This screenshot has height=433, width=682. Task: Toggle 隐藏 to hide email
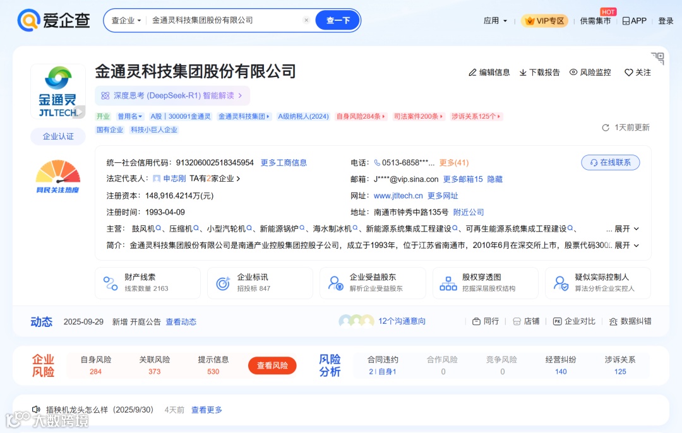pos(494,179)
